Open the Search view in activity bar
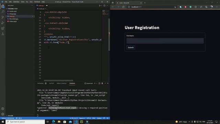 (x=3, y=12)
